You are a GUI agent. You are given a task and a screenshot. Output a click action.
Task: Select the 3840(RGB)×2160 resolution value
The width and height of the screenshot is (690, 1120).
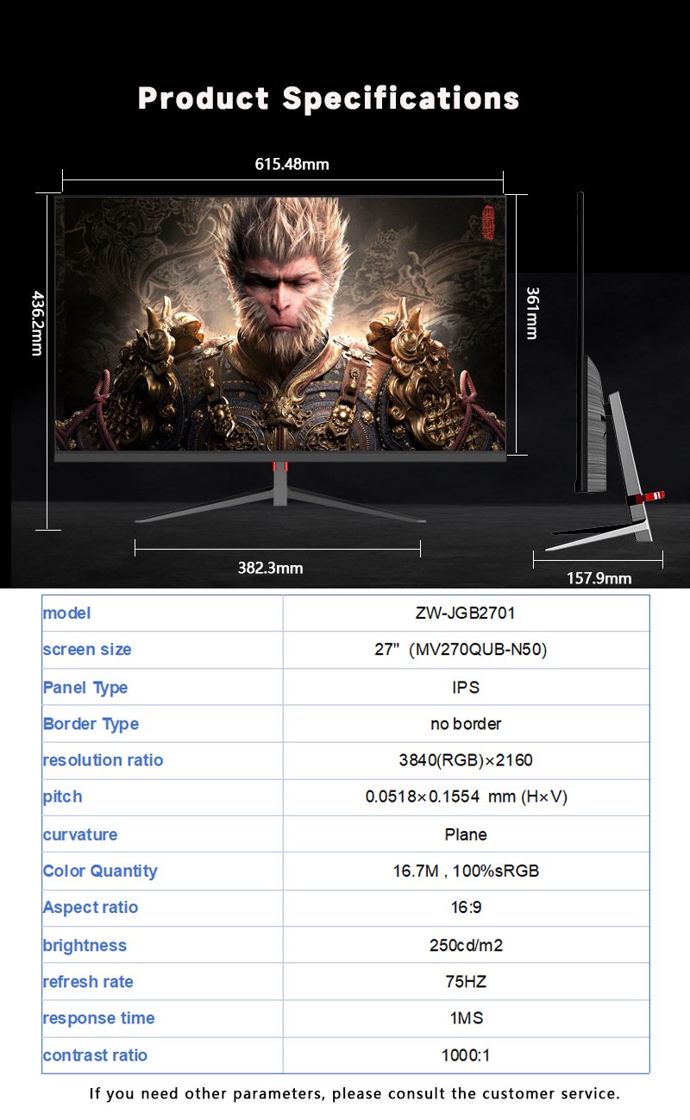(465, 760)
